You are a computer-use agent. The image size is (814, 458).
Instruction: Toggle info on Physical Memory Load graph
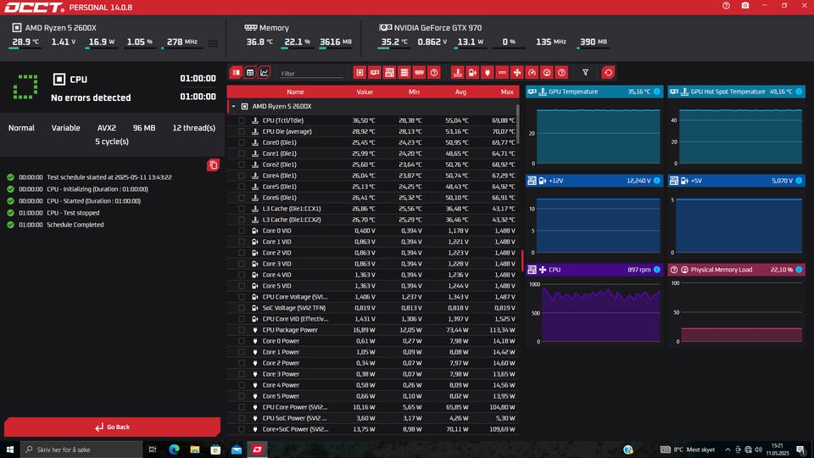(799, 270)
